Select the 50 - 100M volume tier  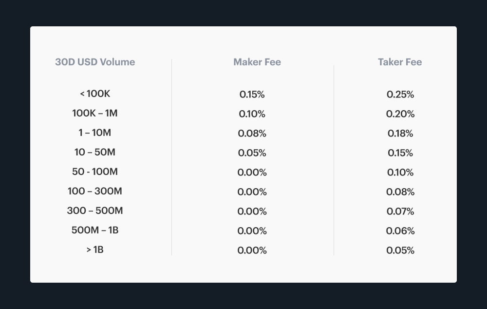pos(95,172)
